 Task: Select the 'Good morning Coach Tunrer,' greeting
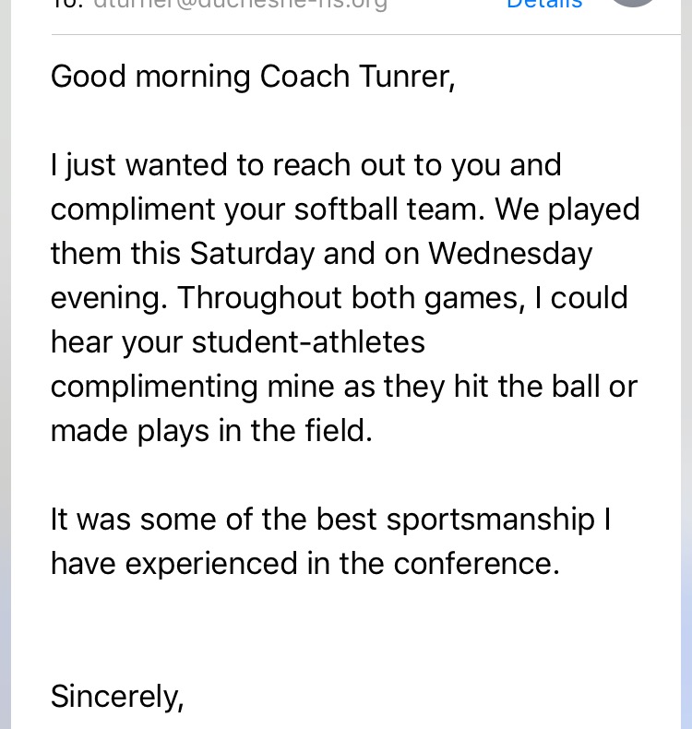pyautogui.click(x=253, y=77)
